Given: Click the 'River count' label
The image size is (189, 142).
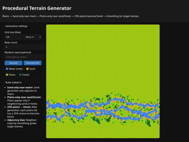Looking at the screenshot, I should coord(11,42).
